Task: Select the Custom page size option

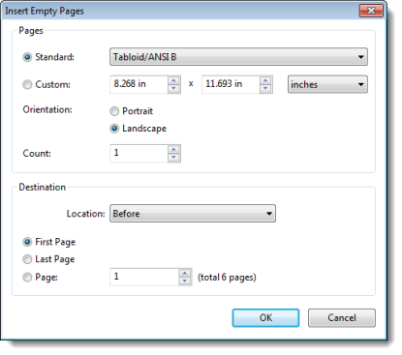Action: [x=27, y=84]
